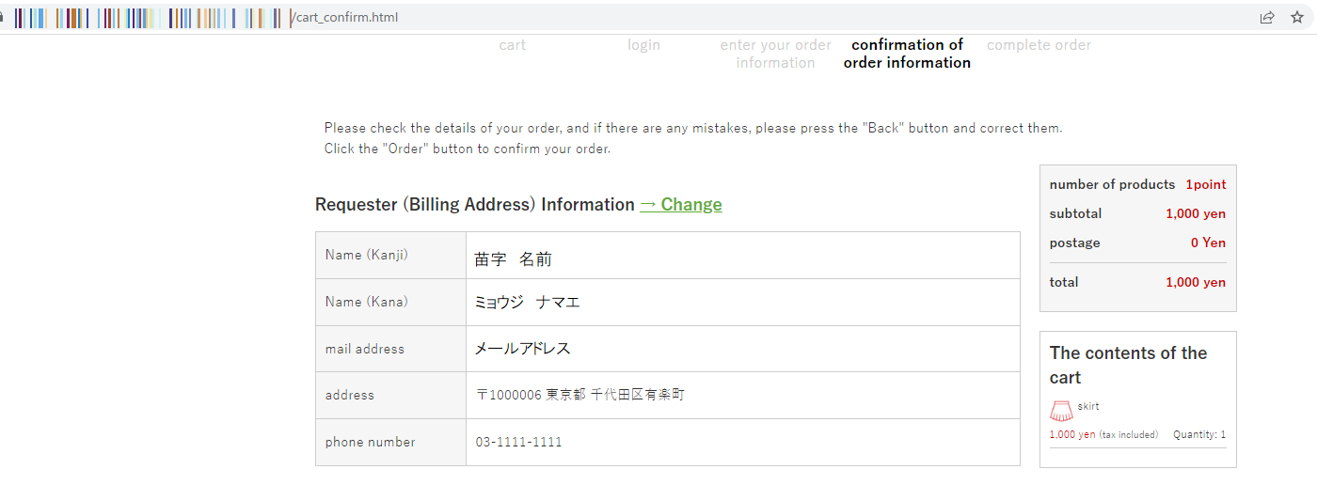
Task: Click the Name (Kanji) value cell
Action: point(743,256)
